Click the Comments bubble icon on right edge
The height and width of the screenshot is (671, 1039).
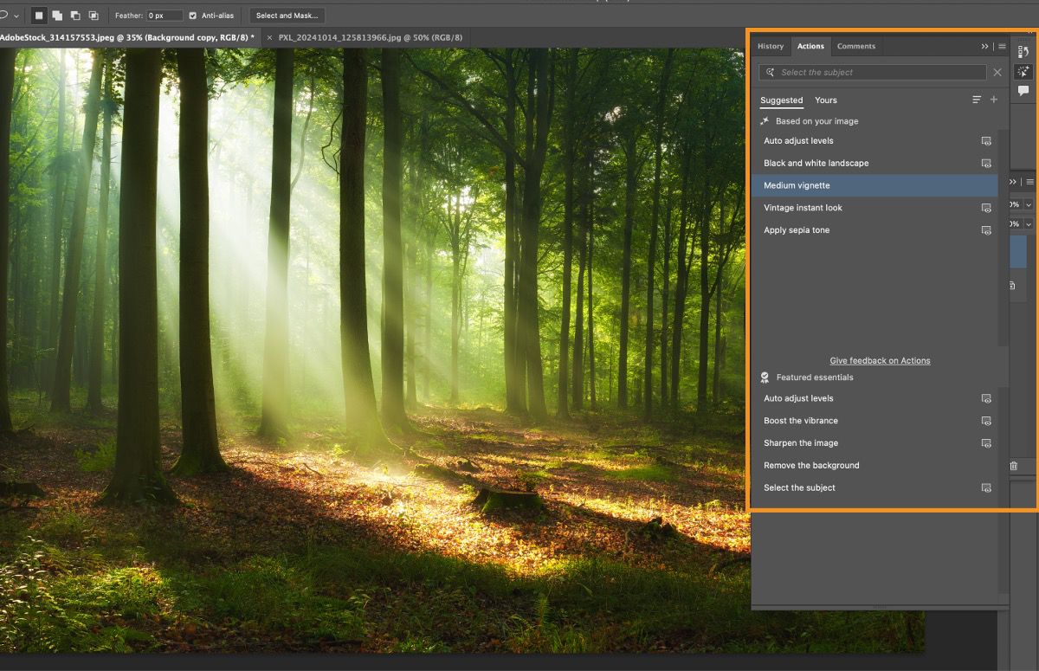(x=1023, y=90)
